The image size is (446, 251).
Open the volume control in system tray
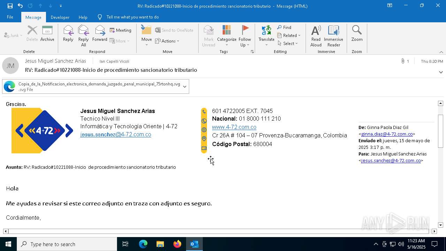[401, 244]
